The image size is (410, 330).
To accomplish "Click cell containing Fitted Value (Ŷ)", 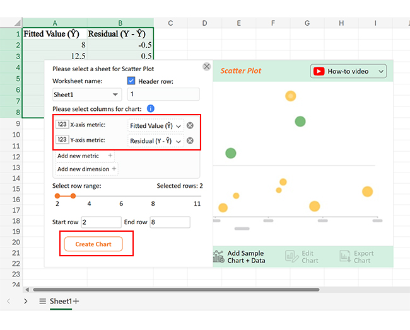I will point(55,33).
